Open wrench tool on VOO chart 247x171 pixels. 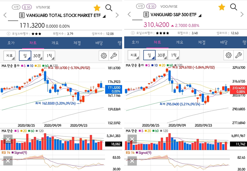(238, 55)
